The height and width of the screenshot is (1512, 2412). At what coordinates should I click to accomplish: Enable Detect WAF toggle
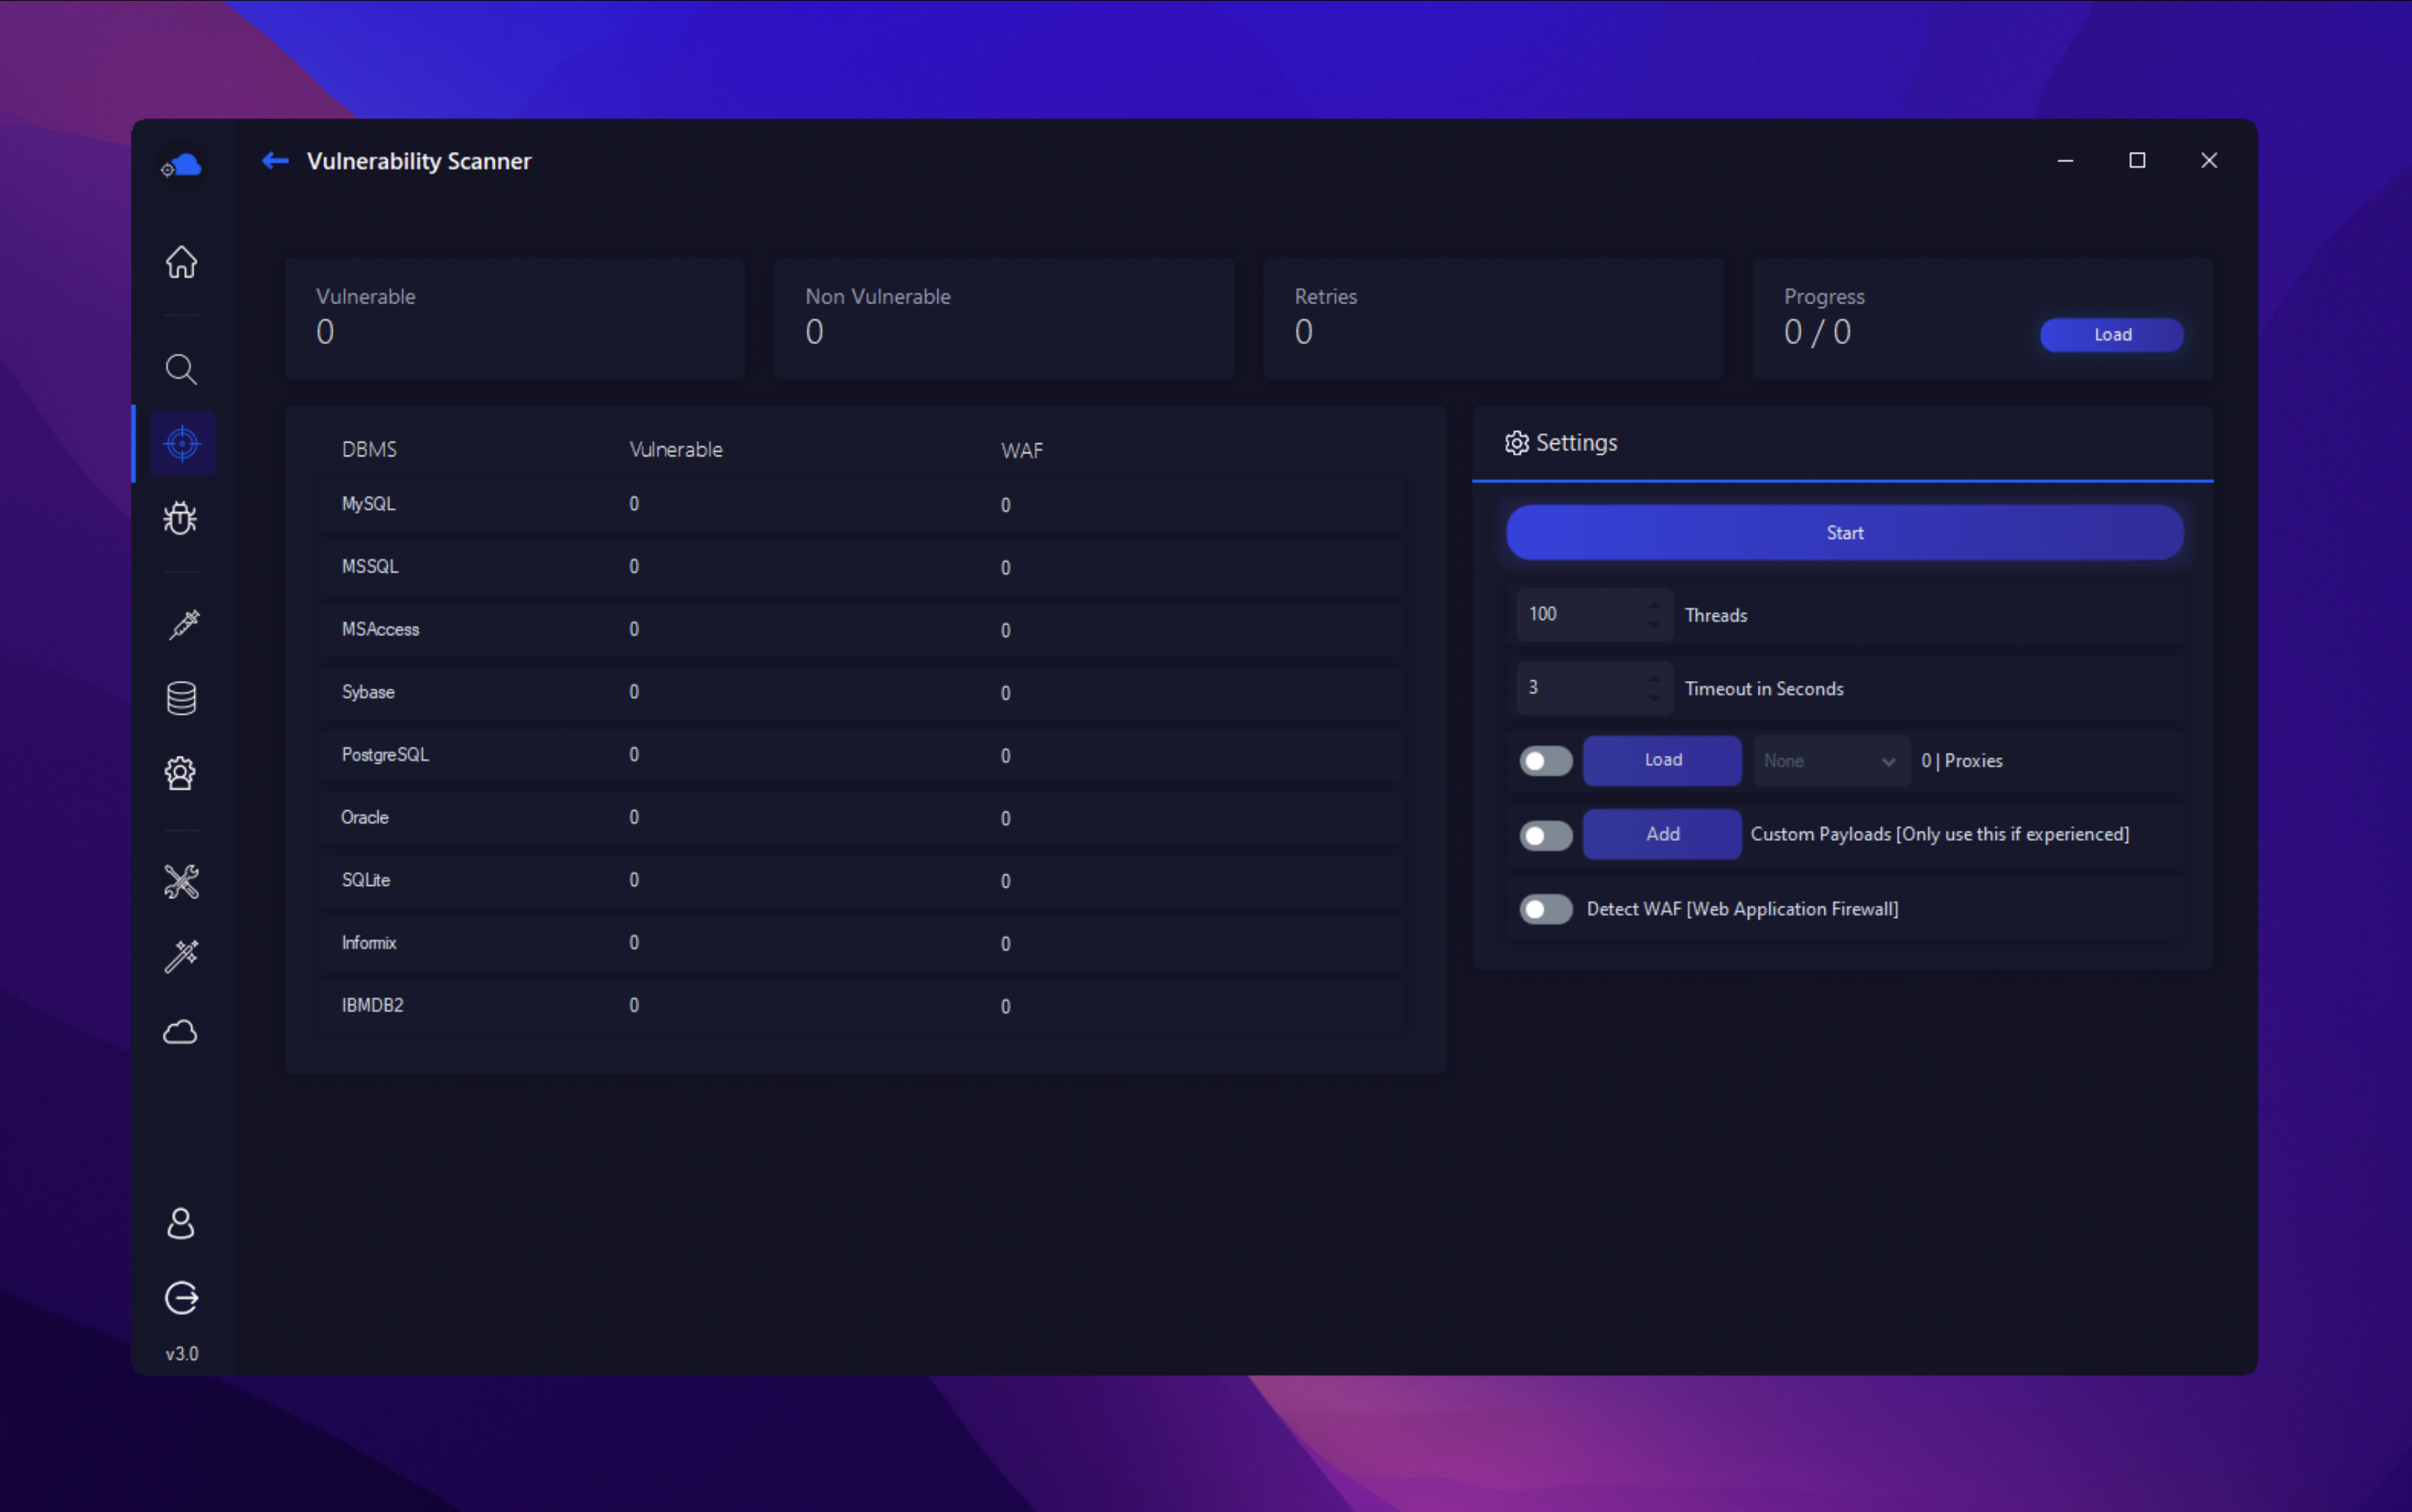tap(1545, 909)
